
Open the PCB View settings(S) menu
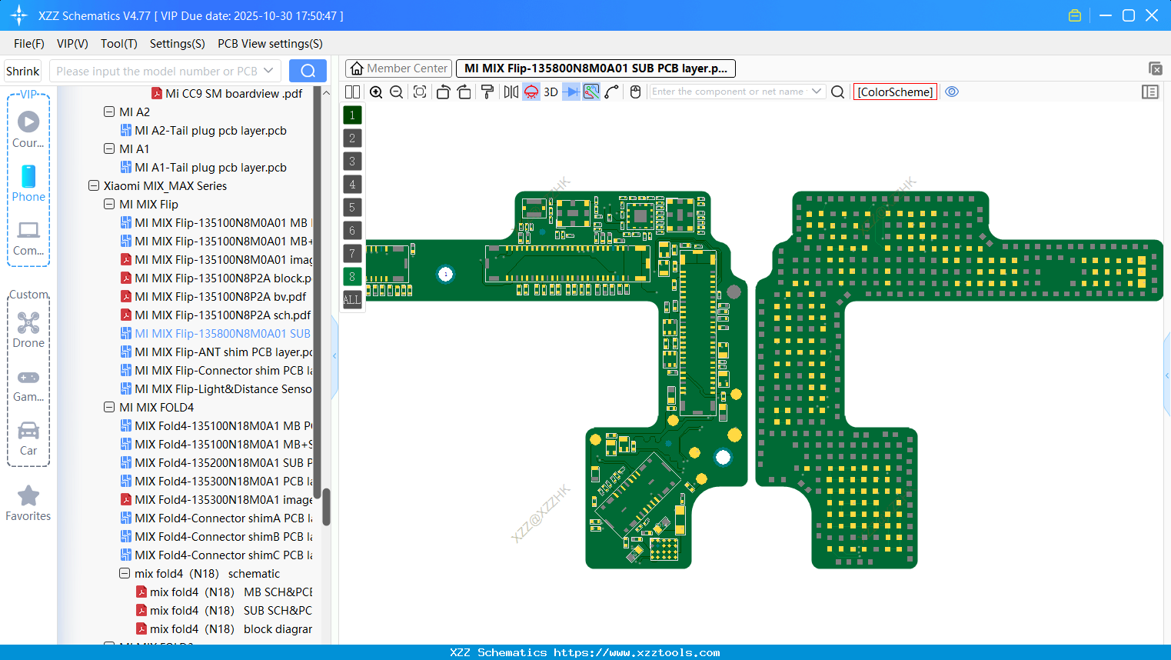[x=270, y=44]
